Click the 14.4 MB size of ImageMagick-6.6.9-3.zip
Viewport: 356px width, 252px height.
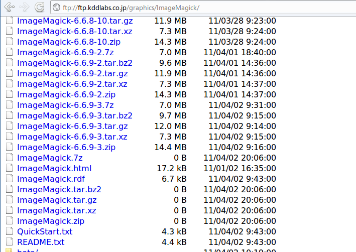171,148
